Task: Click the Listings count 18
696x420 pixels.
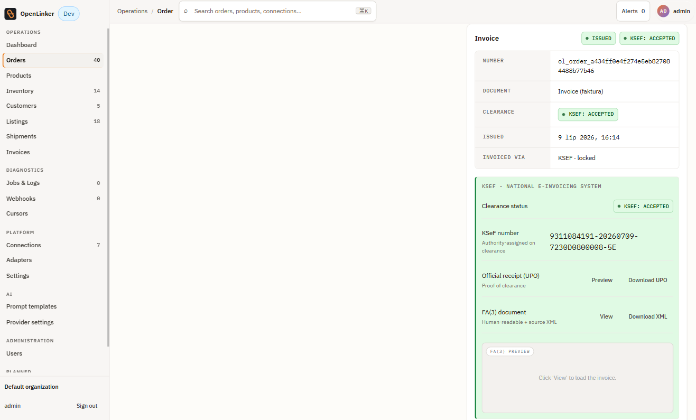Action: point(97,122)
